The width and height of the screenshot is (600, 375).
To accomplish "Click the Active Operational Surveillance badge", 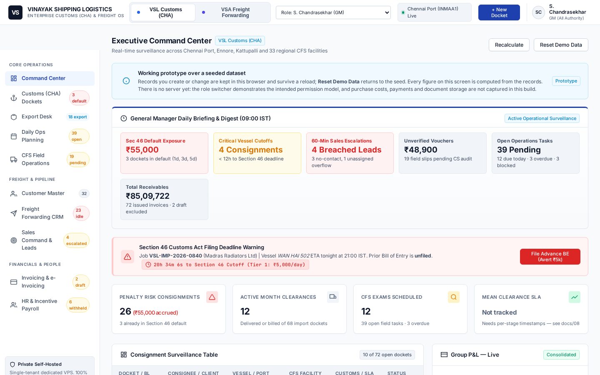I will (542, 118).
